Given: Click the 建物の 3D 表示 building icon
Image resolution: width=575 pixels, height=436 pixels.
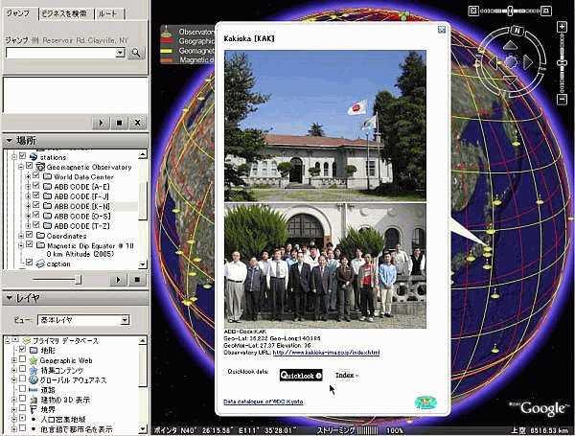Looking at the screenshot, I should pos(34,400).
